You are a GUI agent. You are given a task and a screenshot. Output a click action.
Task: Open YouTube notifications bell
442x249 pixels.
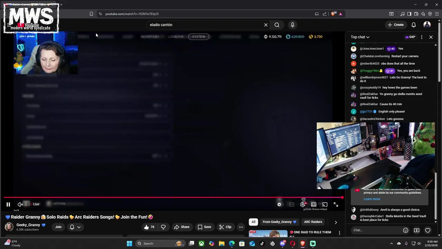tap(414, 25)
